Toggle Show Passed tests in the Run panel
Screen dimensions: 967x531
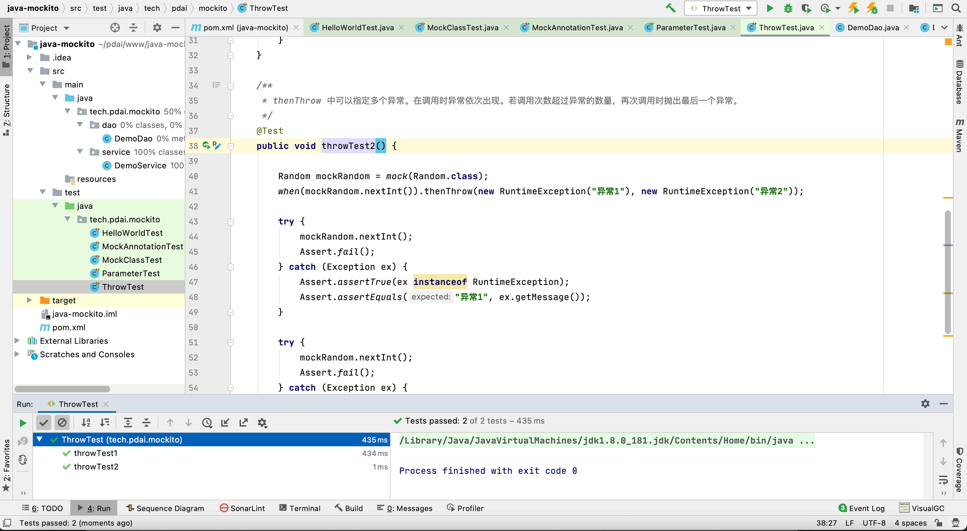43,423
